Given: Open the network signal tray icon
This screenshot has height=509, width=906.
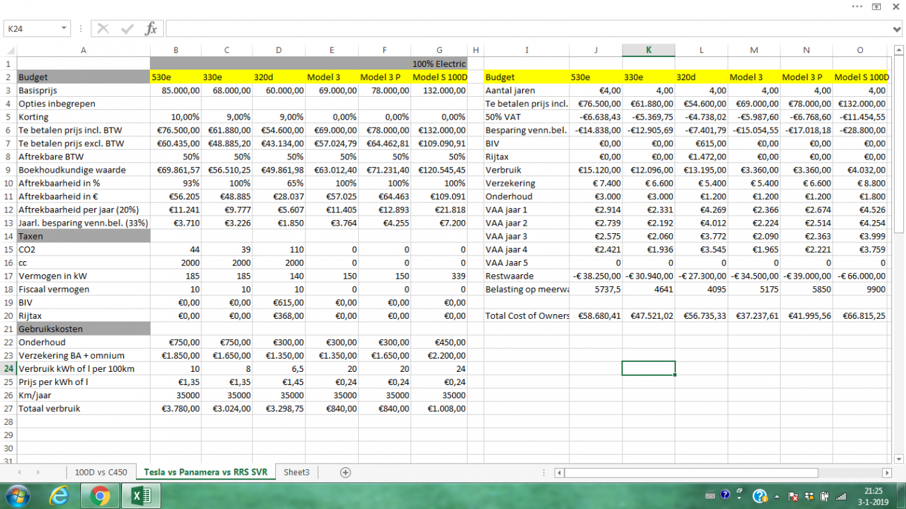Looking at the screenshot, I should point(840,496).
